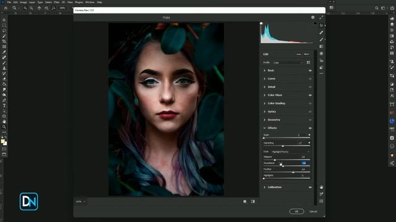
Task: Select the Eyedropper tool in Photoshop toolbar
Action: click(x=4, y=52)
